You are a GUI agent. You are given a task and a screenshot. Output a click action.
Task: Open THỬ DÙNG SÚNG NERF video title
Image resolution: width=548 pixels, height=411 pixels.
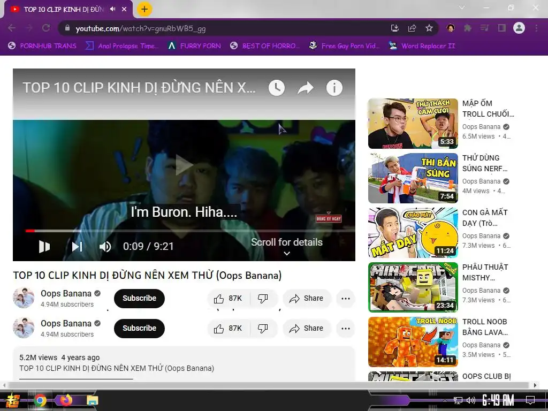pos(484,163)
